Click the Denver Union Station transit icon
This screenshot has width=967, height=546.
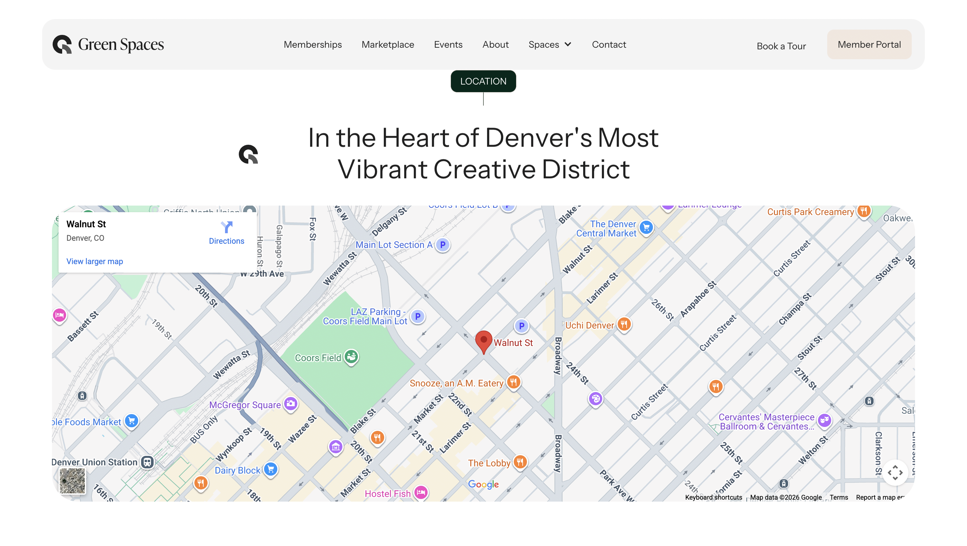point(147,462)
